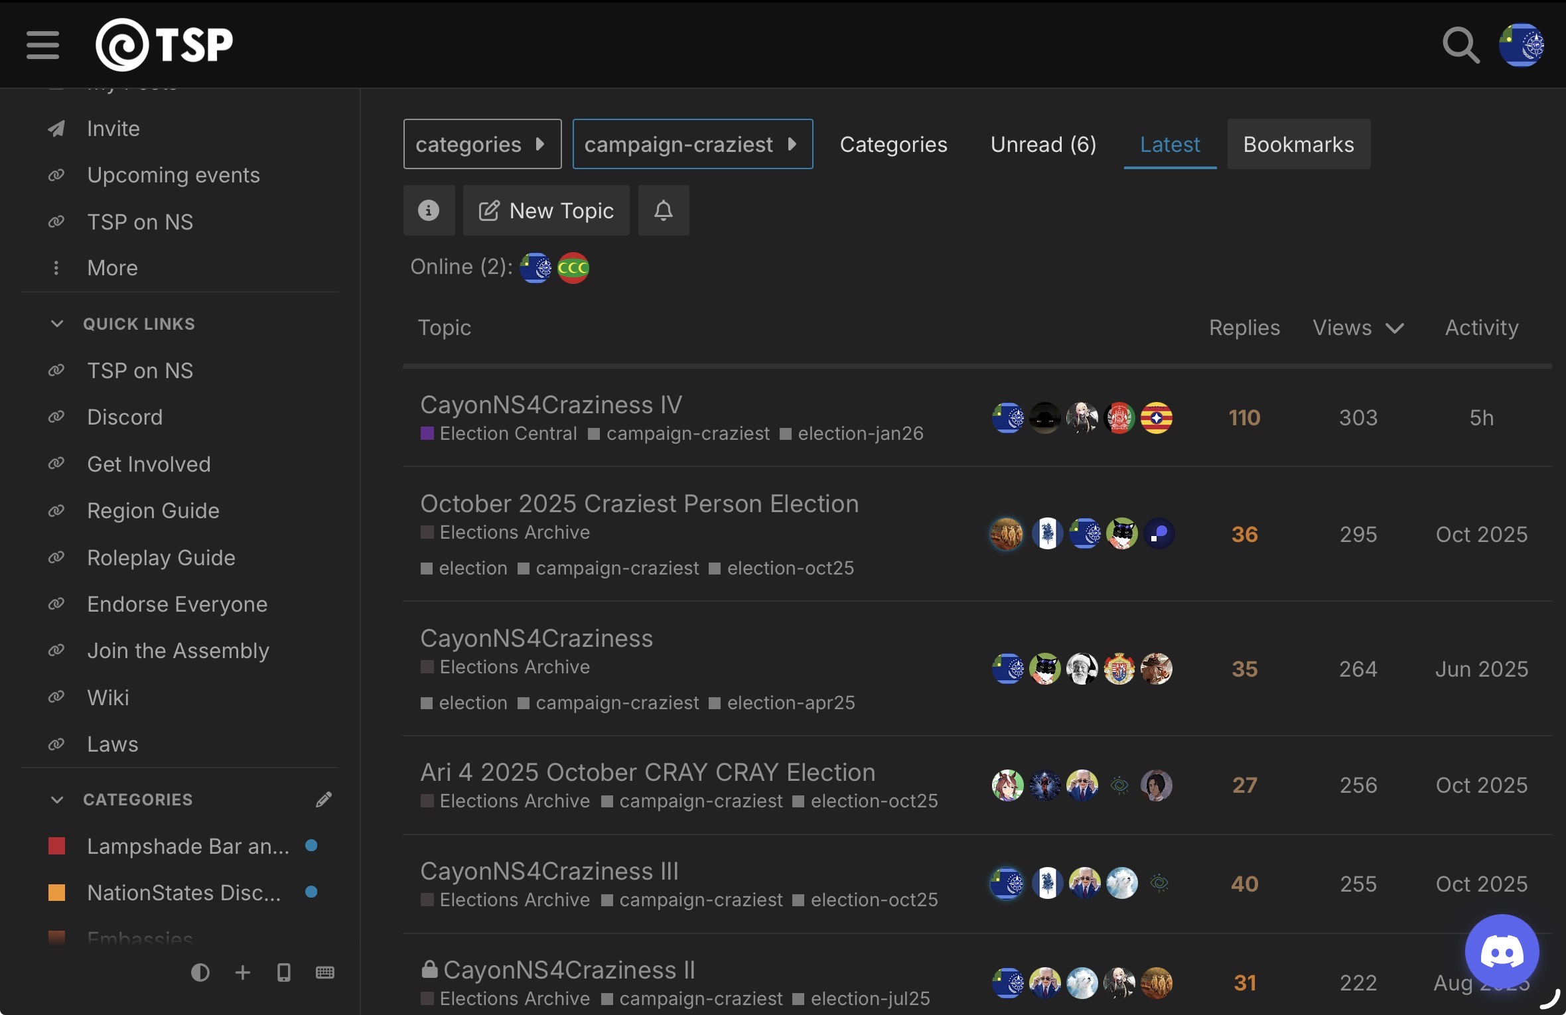Open the notification bell settings
The width and height of the screenshot is (1566, 1015).
point(664,210)
